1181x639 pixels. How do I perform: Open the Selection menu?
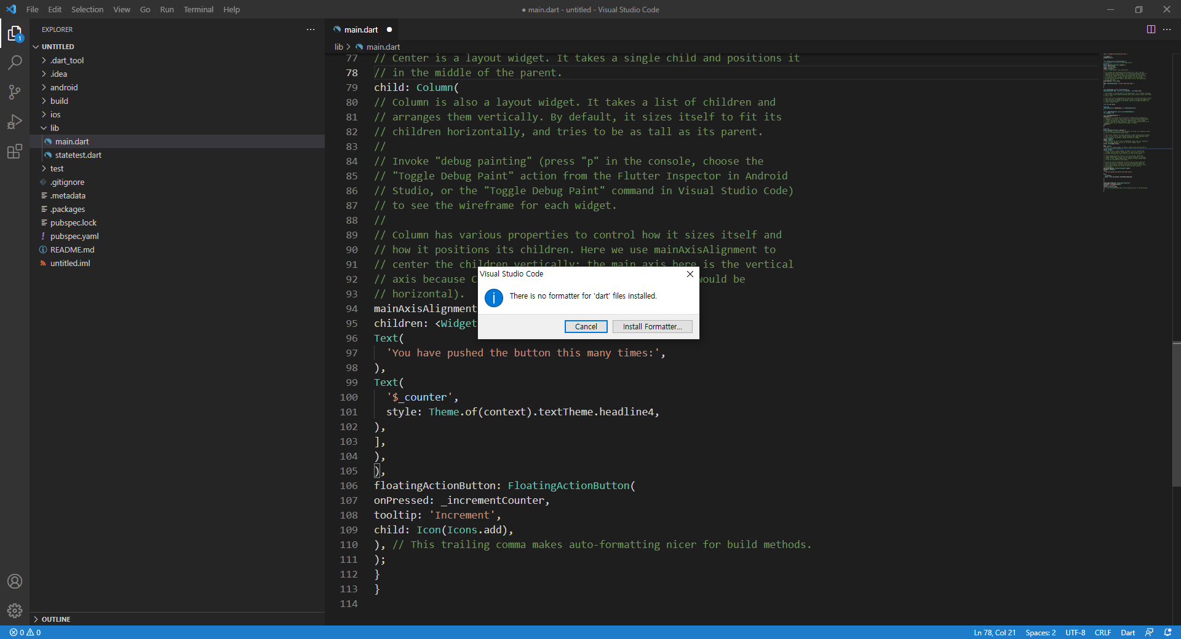pos(87,9)
